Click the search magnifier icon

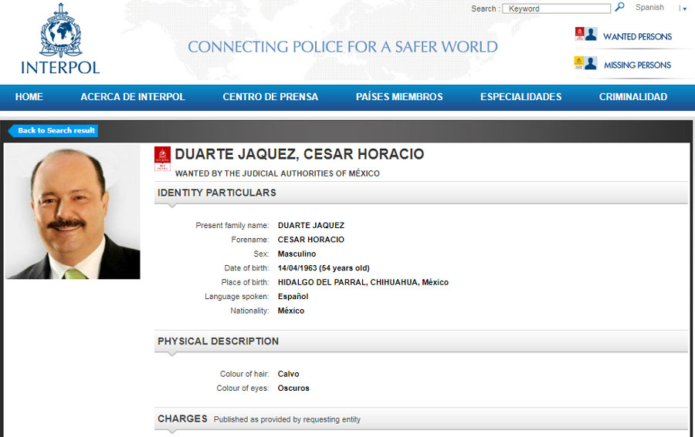coord(619,7)
